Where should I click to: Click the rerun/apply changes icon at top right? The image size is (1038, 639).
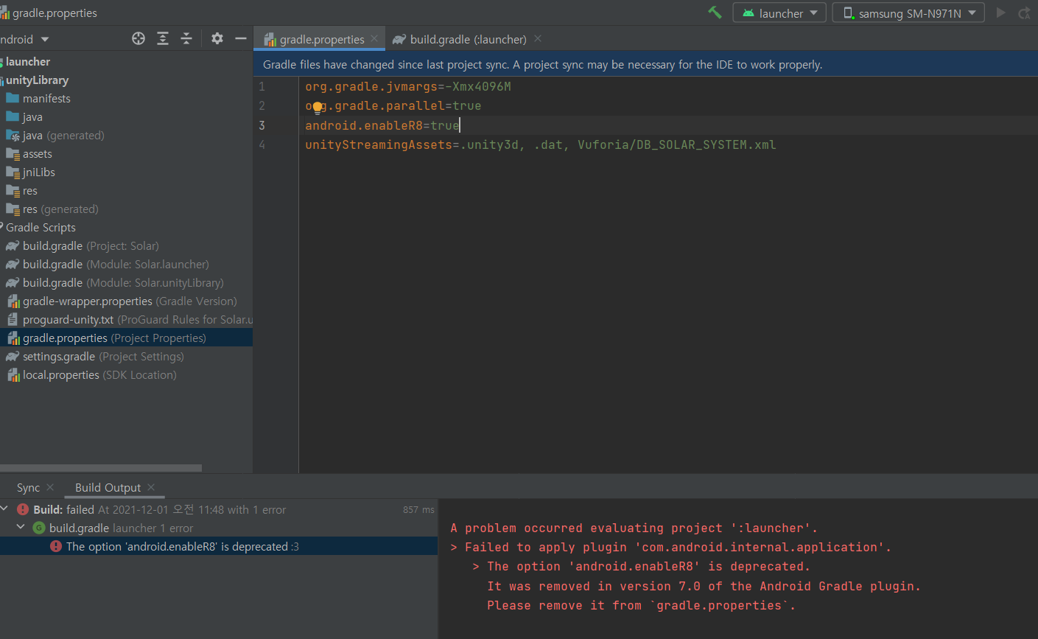click(1024, 13)
